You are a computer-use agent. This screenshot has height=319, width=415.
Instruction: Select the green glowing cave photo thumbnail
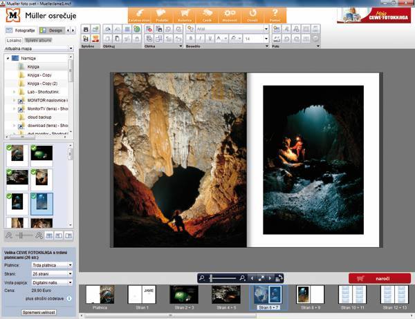pyautogui.click(x=41, y=155)
